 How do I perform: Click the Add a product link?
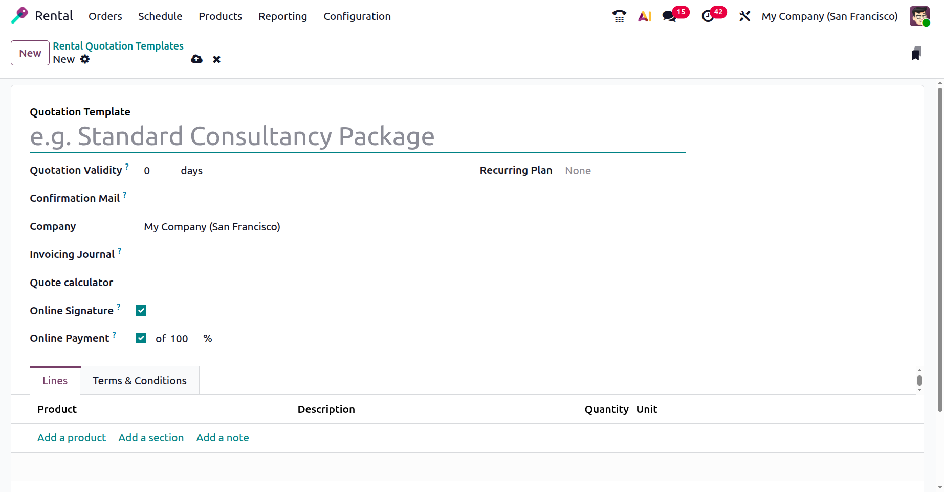(x=72, y=438)
